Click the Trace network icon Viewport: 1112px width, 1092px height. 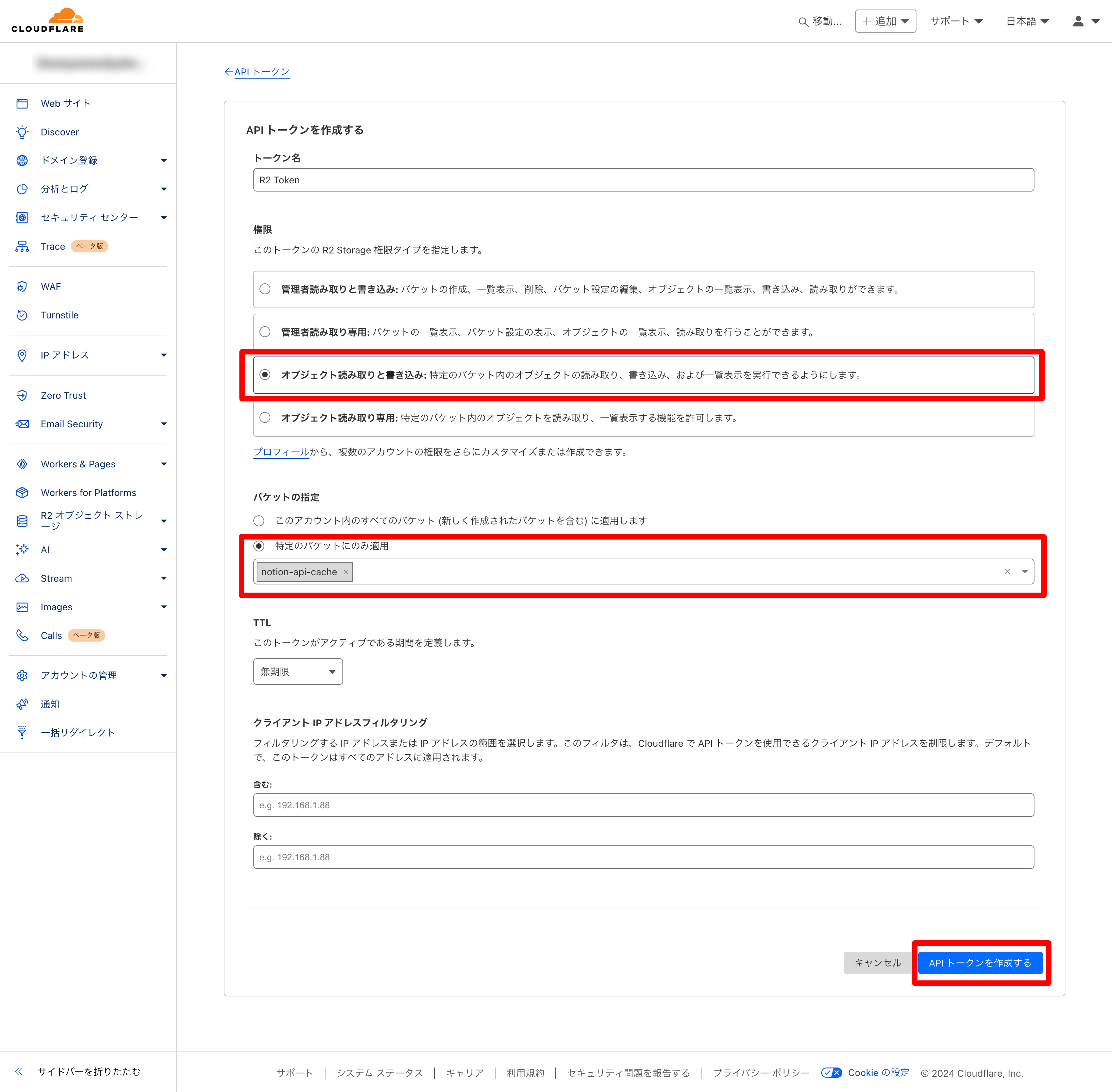point(22,247)
